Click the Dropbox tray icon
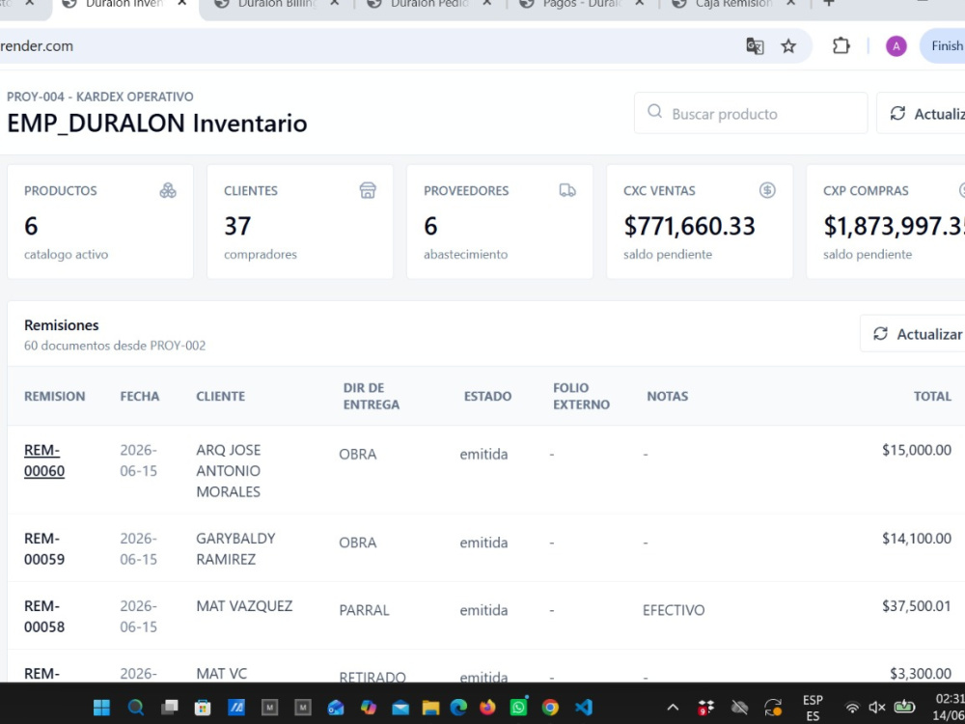 pyautogui.click(x=705, y=708)
